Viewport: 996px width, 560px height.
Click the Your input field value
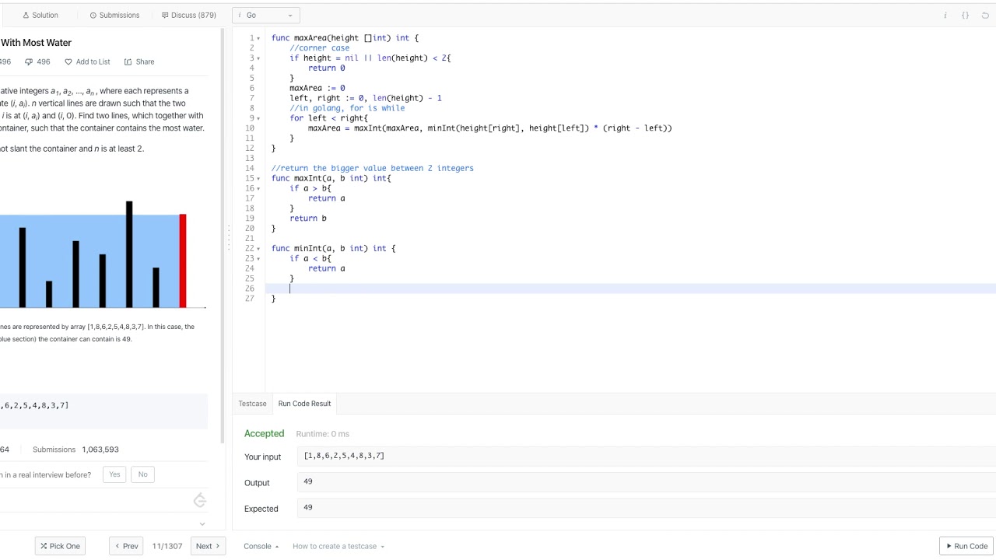(x=344, y=457)
